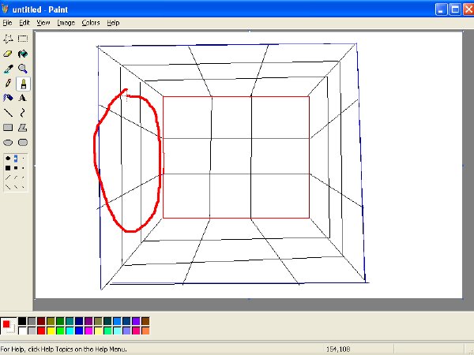Viewport: 474px width, 355px height.
Task: Open the Colors menu
Action: (x=91, y=23)
